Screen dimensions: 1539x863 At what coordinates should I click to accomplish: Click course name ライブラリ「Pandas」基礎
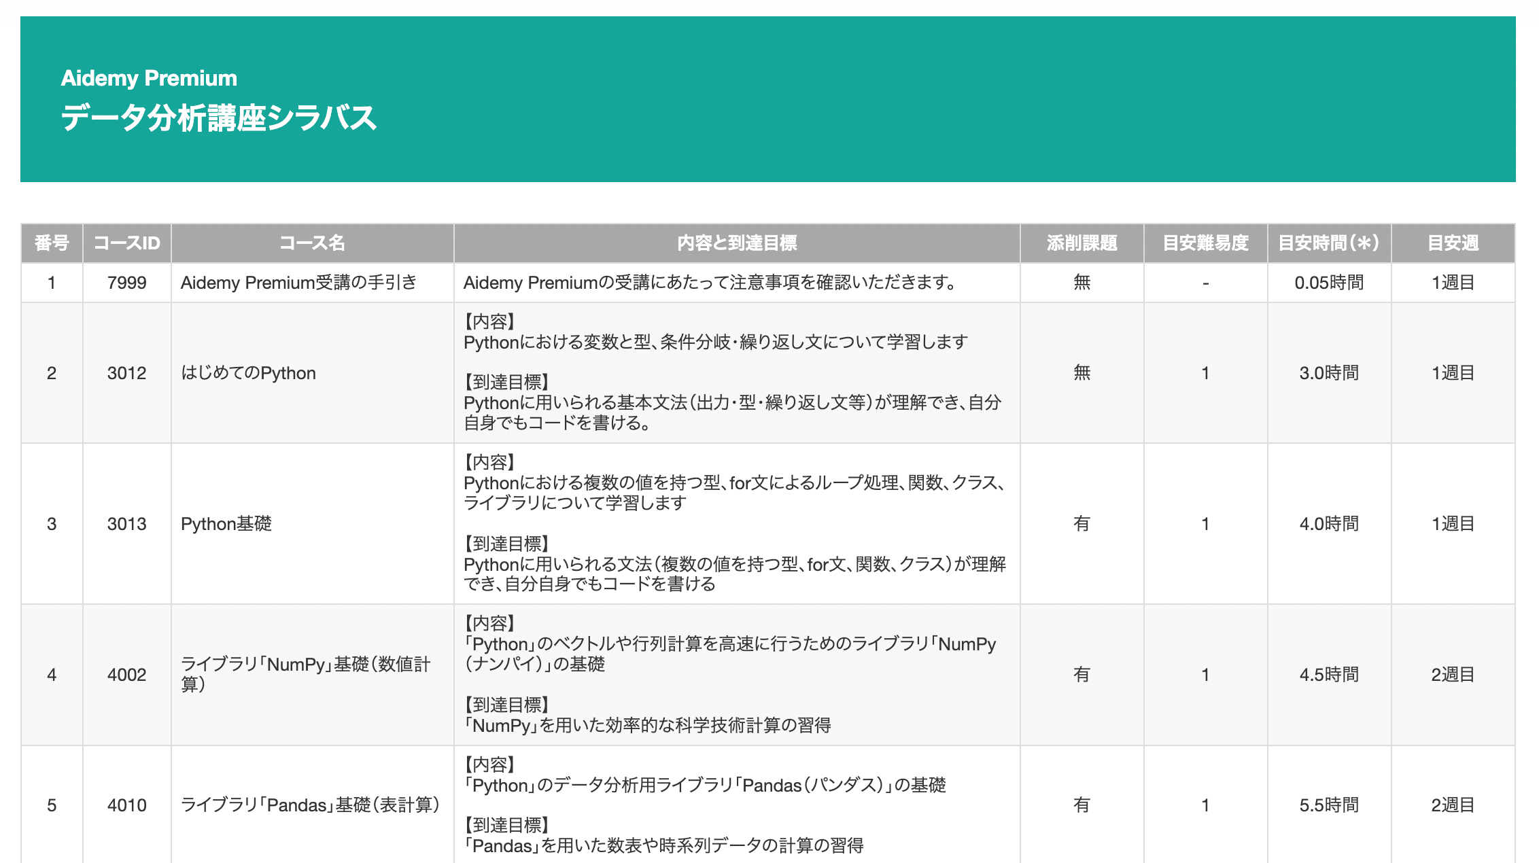point(310,805)
